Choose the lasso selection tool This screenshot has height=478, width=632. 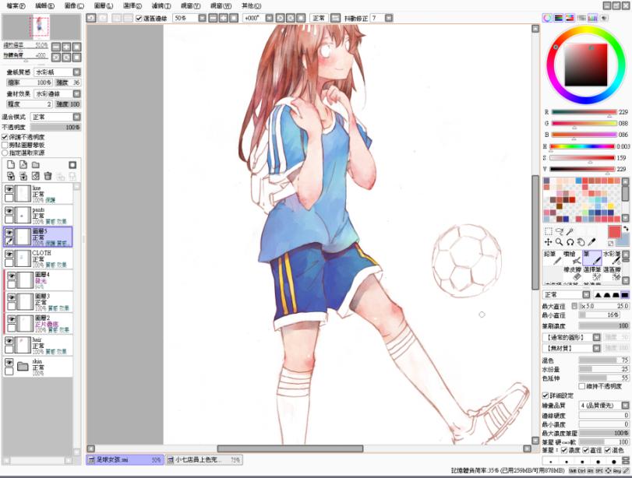click(x=559, y=231)
